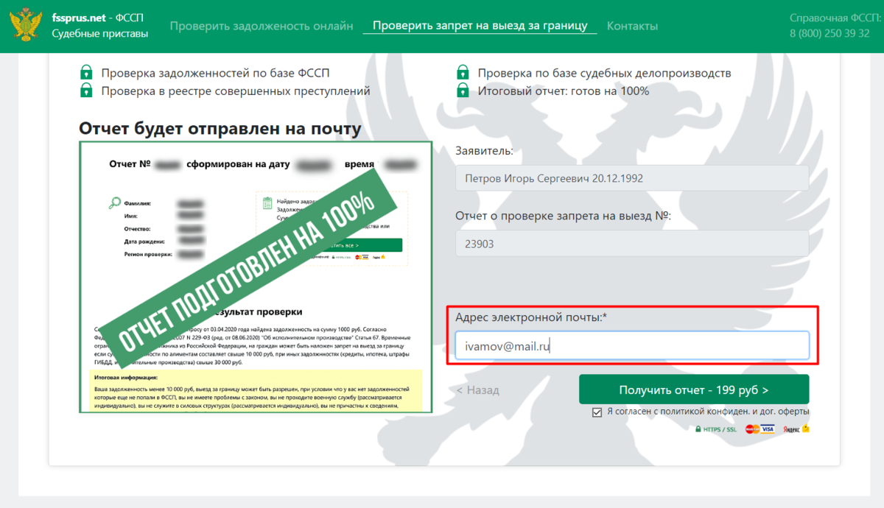
Task: Go back via the "Назад" link
Action: click(477, 390)
